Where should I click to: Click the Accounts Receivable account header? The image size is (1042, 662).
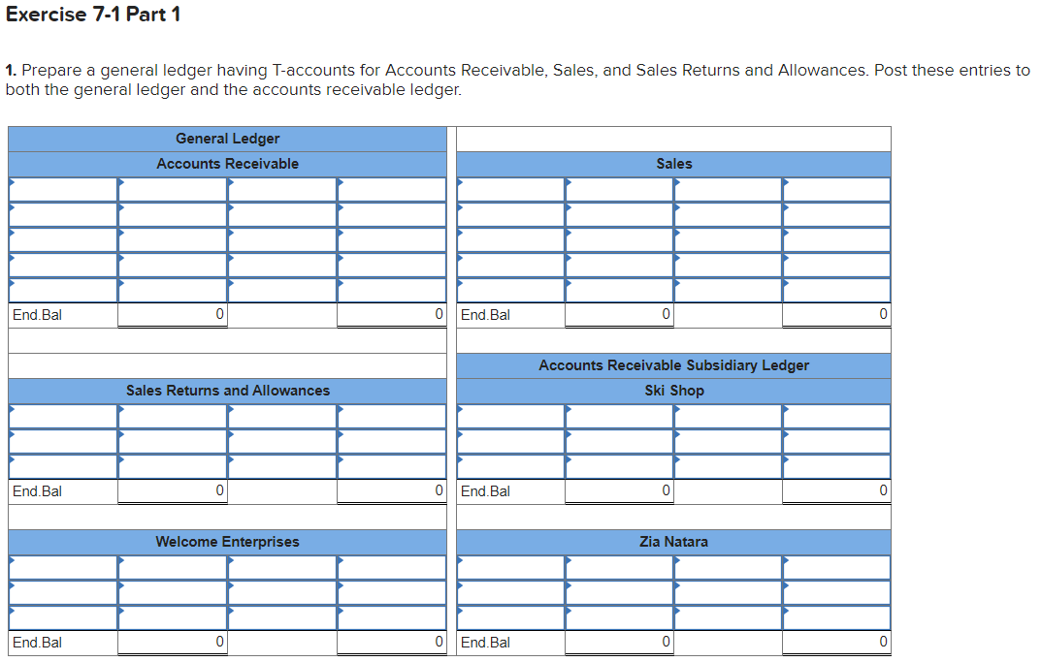tap(227, 164)
